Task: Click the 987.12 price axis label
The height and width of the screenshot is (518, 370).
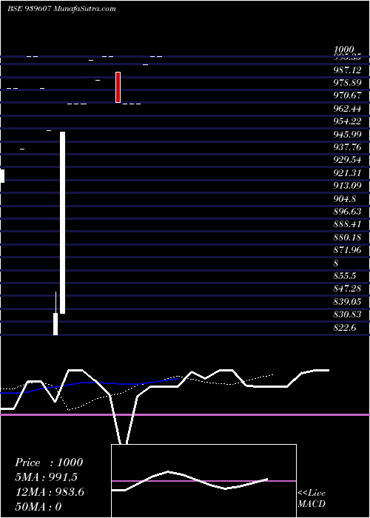Action: pos(347,70)
